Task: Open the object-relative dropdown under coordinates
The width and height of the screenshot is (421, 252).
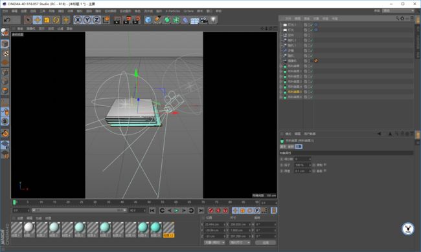Action: click(214, 242)
